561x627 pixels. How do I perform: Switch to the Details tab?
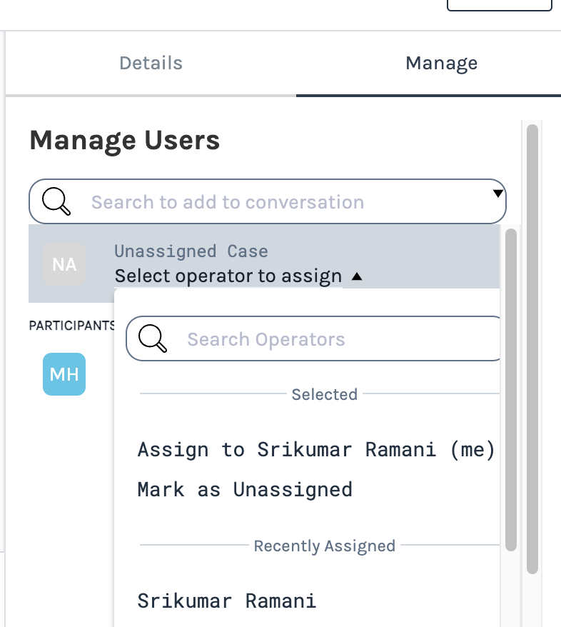click(151, 63)
